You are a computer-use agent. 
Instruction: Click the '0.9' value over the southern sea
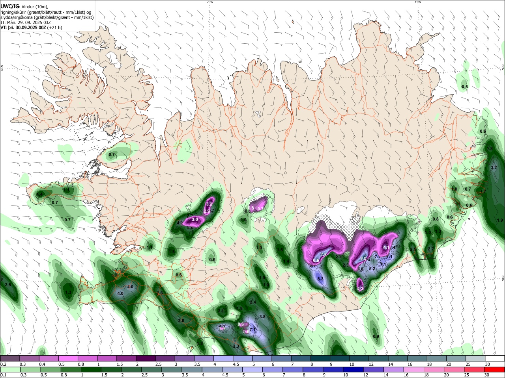376,337
